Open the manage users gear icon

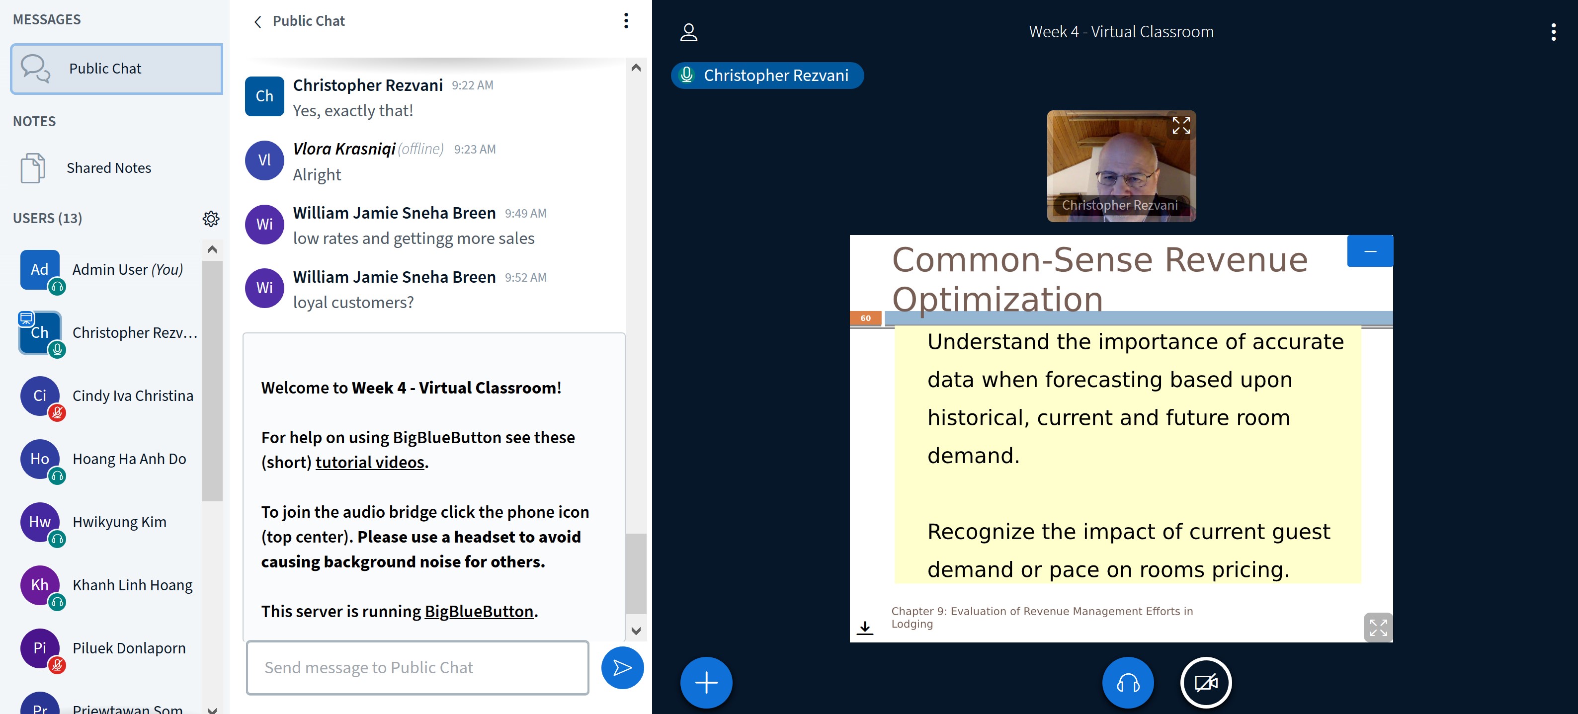pos(211,219)
